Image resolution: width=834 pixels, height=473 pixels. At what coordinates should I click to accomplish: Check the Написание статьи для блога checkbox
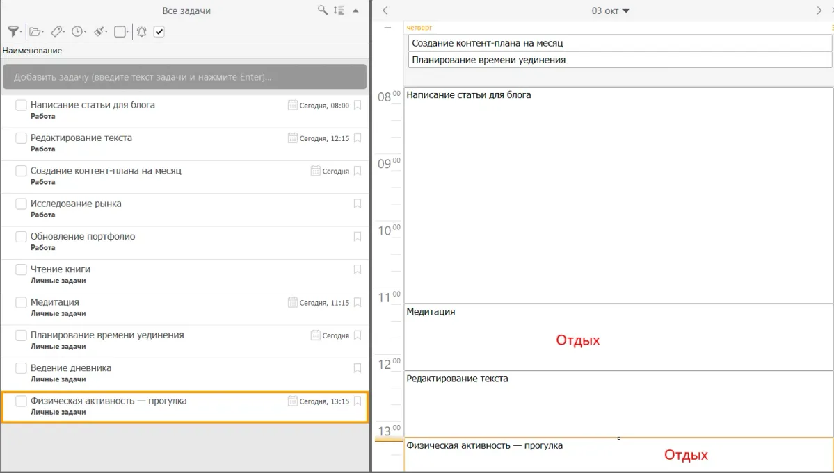[x=22, y=106]
